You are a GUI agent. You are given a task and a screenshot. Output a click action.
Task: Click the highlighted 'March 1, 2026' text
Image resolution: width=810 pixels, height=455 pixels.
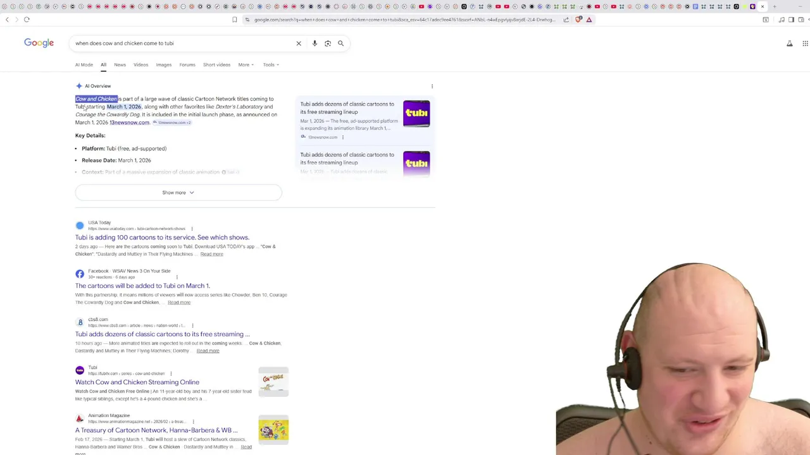coord(124,107)
